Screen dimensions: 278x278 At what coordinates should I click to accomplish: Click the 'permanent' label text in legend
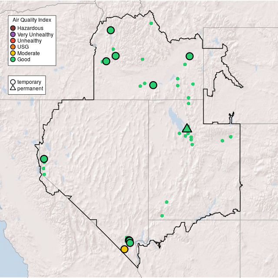(30, 89)
